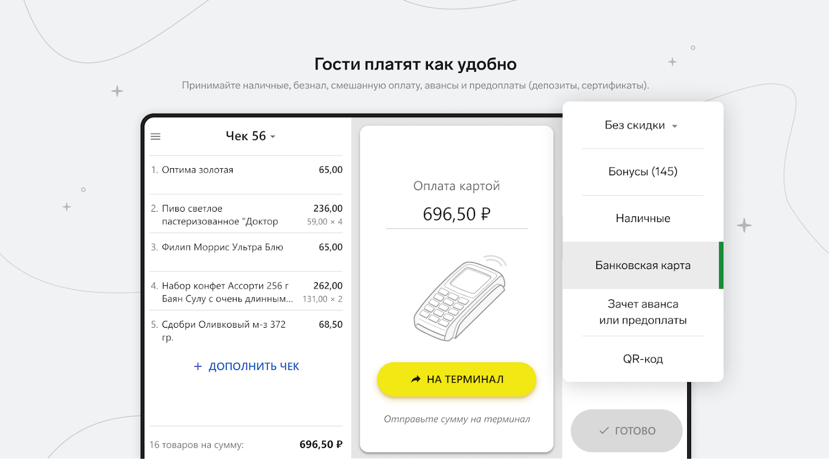
Task: Choose Наличные payment method
Action: (x=643, y=219)
